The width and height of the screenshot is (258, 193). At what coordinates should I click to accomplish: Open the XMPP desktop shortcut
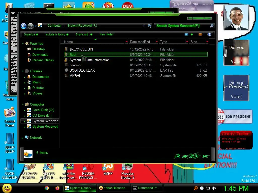(108, 170)
